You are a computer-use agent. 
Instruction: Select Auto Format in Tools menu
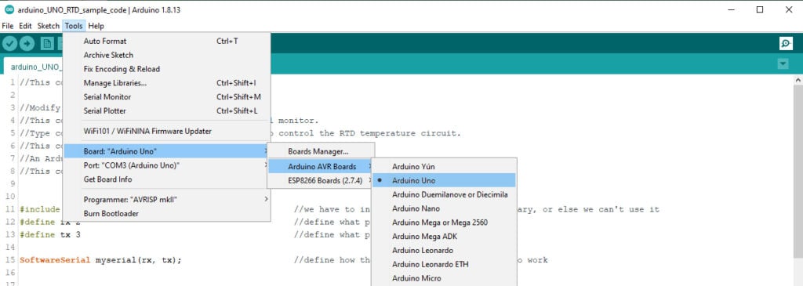166,41
